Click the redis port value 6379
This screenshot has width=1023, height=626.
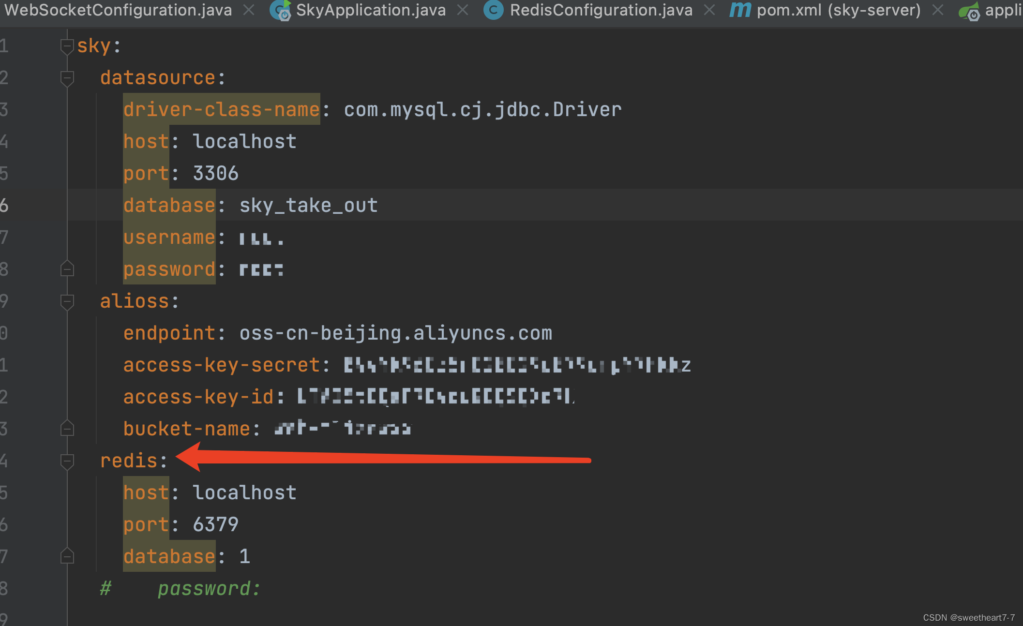215,524
